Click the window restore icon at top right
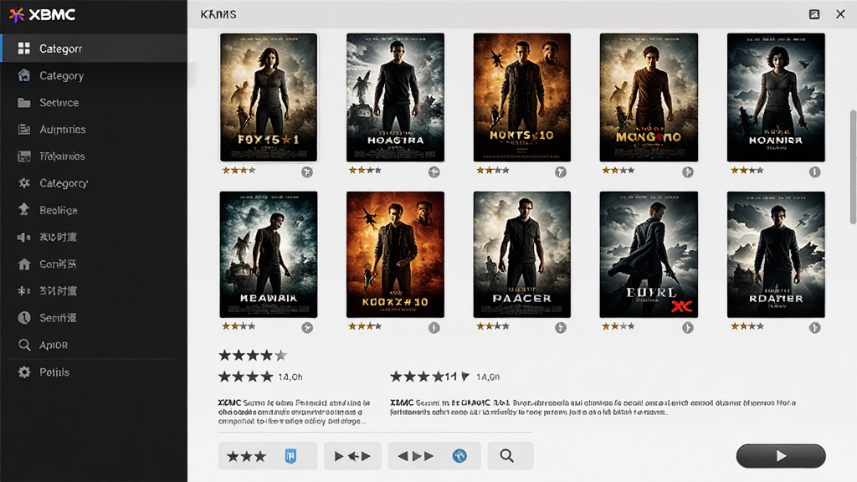857x482 pixels. click(x=813, y=14)
